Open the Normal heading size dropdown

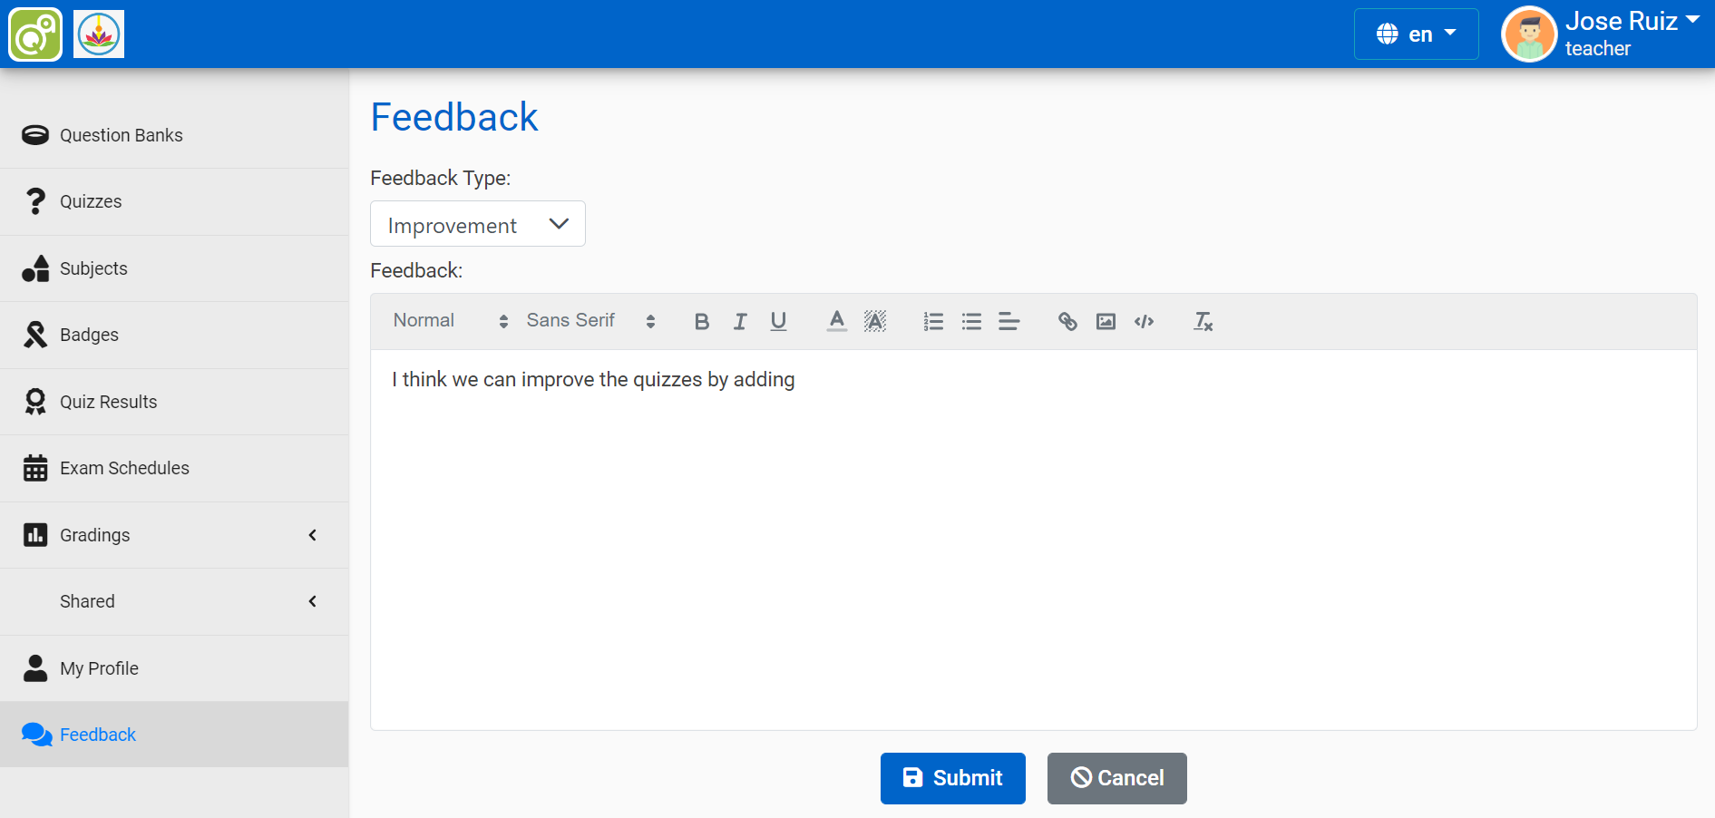coord(450,321)
